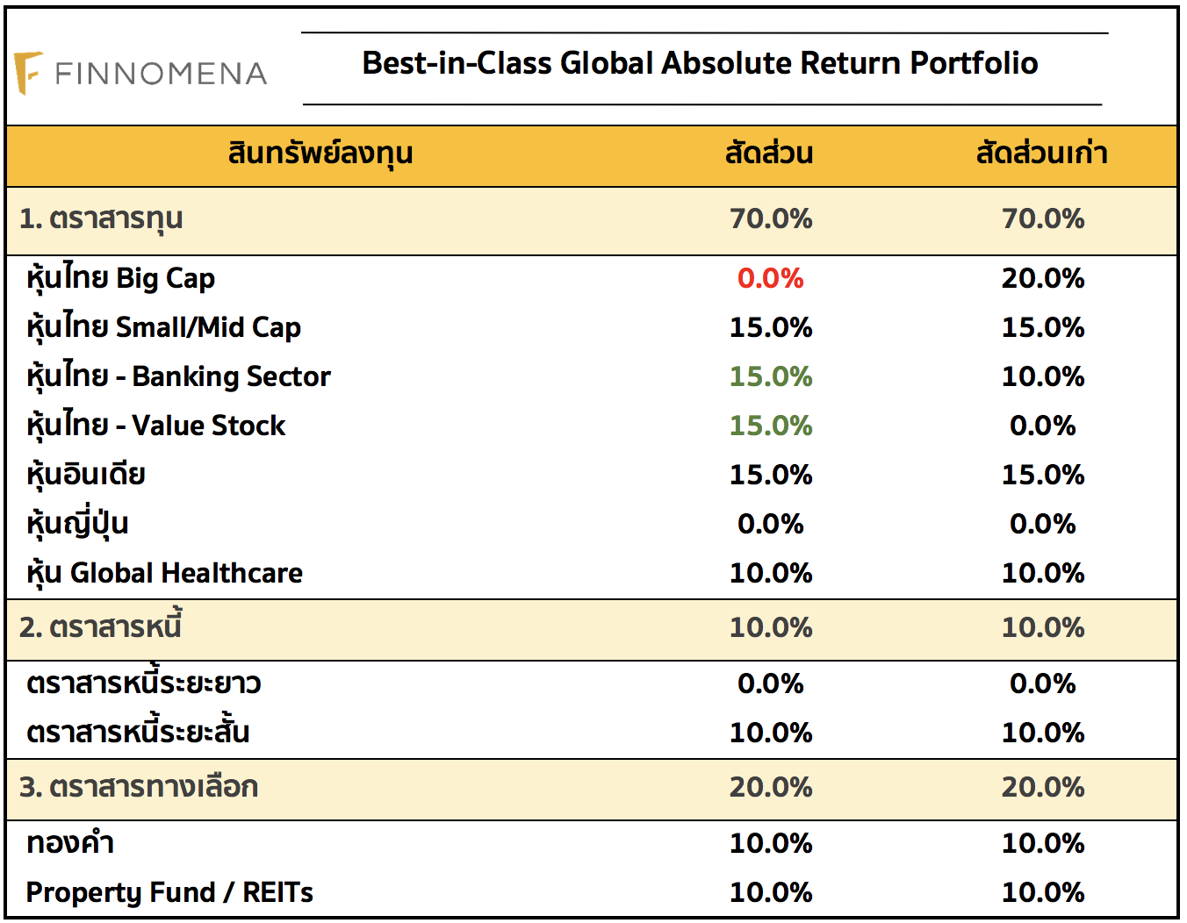The width and height of the screenshot is (1187, 923).
Task: Select the Property Fund / REITs label
Action: pyautogui.click(x=169, y=892)
